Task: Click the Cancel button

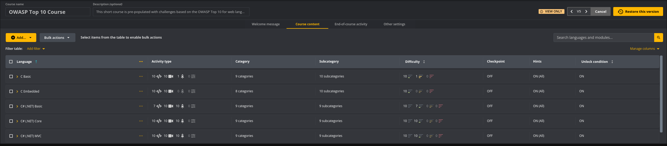Action: coord(600,11)
